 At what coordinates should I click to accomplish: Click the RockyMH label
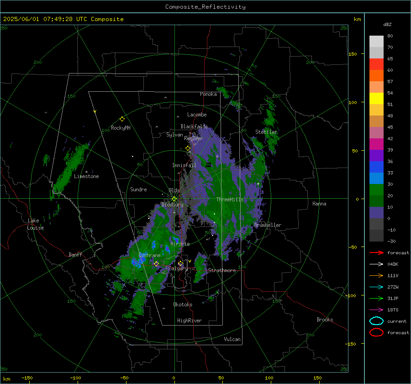(121, 128)
